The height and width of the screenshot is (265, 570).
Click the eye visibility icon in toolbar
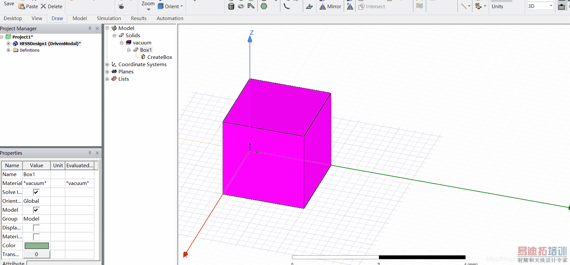point(121,7)
